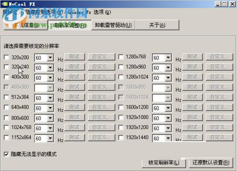Click 测试 button for 1280x768
The width and height of the screenshot is (237, 171).
[x=193, y=57]
